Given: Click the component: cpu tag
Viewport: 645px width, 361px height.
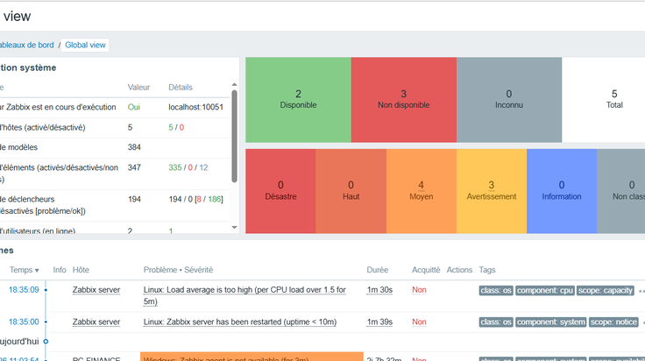Looking at the screenshot, I should (544, 290).
